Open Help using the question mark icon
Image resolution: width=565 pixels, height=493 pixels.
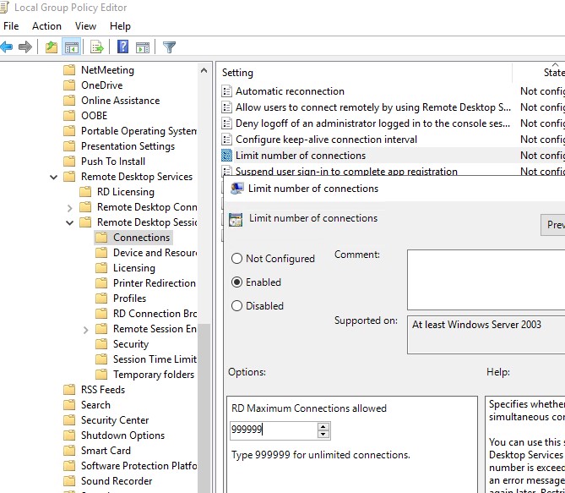[123, 47]
